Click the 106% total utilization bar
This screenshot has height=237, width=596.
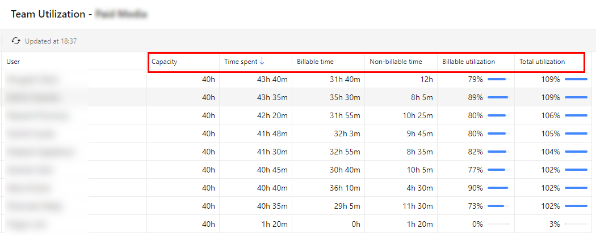point(576,115)
